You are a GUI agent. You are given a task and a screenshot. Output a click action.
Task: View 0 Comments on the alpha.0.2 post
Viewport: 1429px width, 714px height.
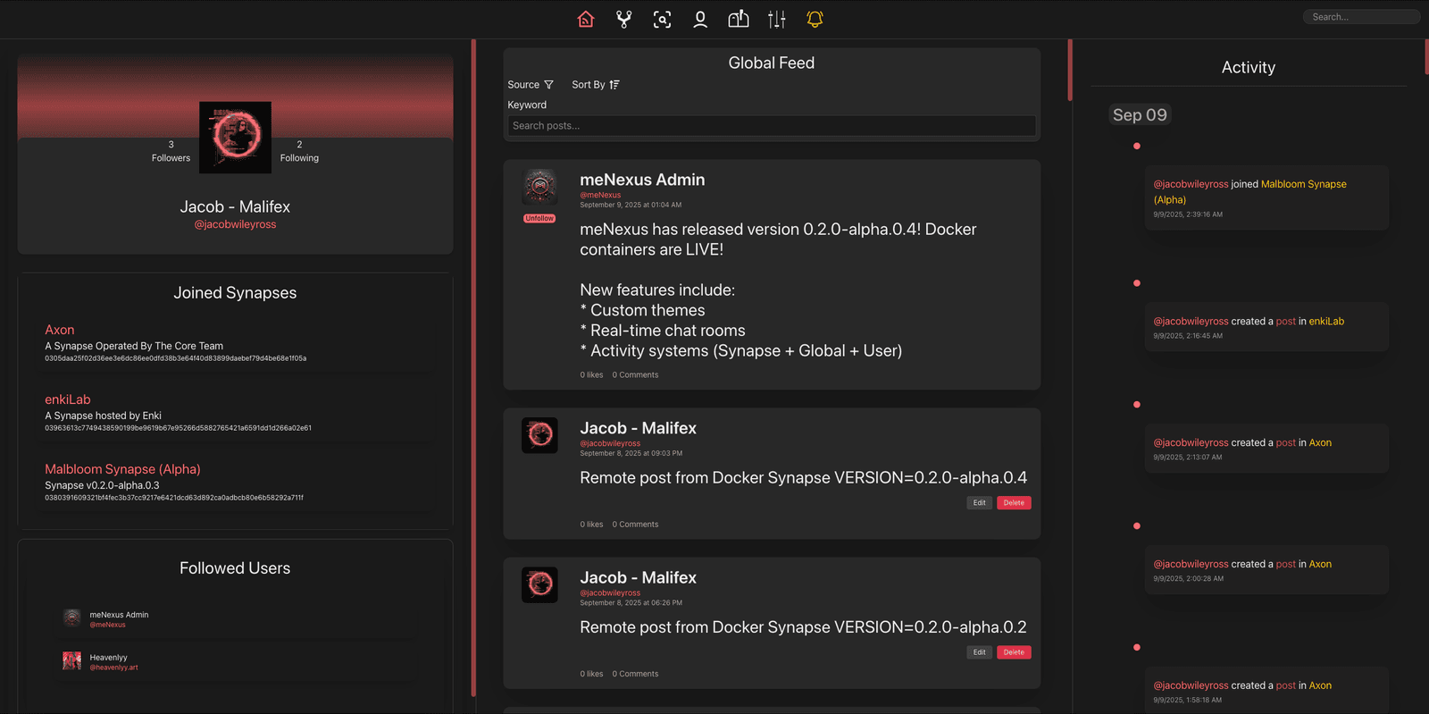(x=635, y=674)
